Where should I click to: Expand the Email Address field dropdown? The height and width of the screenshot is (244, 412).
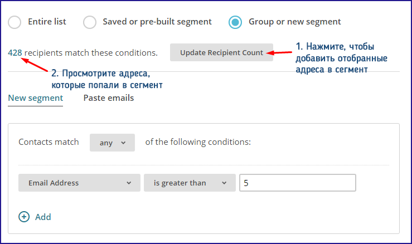[x=79, y=183]
